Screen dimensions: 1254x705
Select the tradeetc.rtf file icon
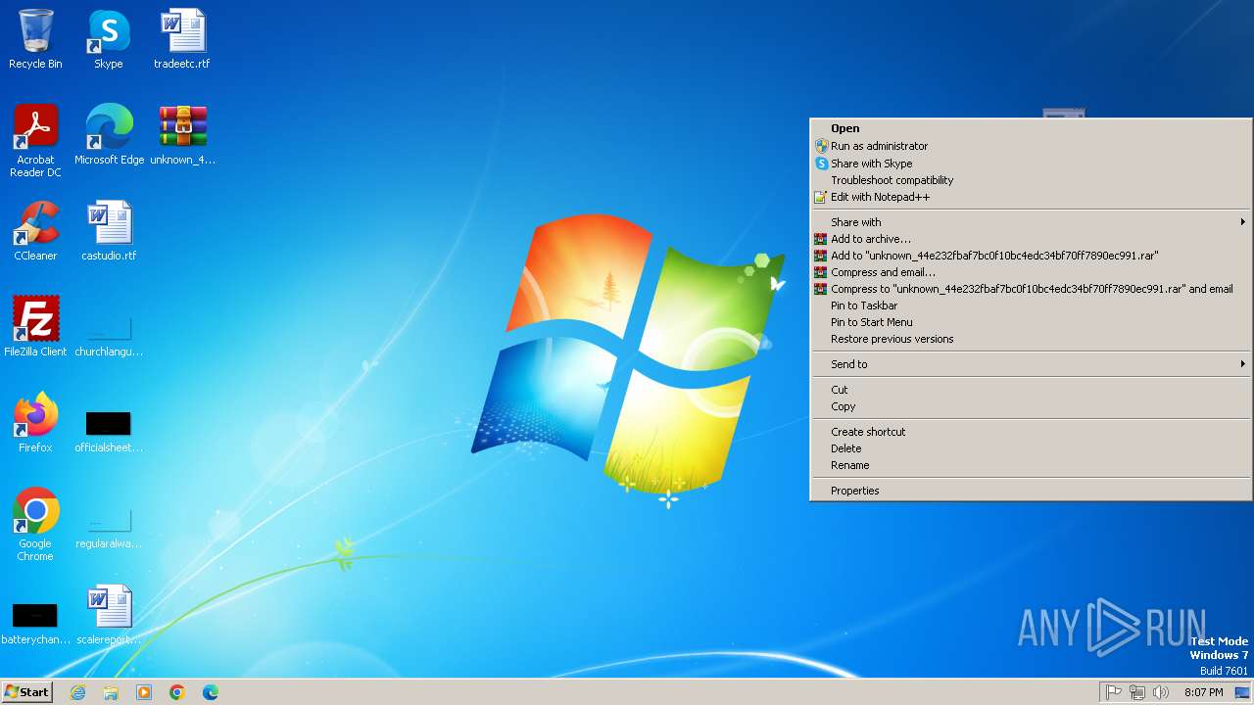point(182,39)
